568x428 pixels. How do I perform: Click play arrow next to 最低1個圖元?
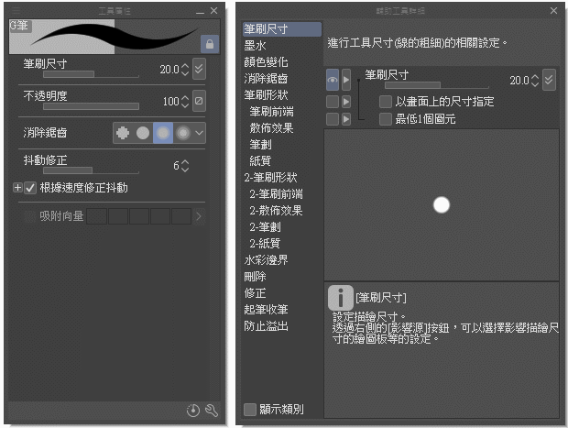(346, 119)
